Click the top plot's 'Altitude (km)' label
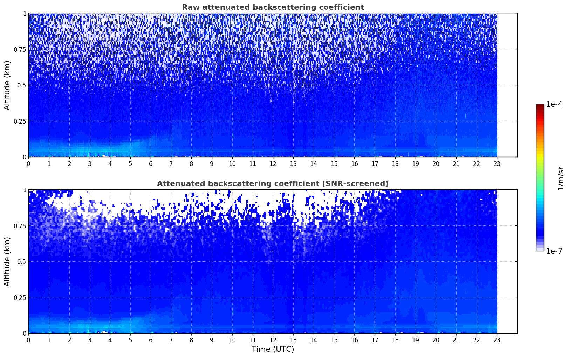568x357 pixels. [7, 85]
